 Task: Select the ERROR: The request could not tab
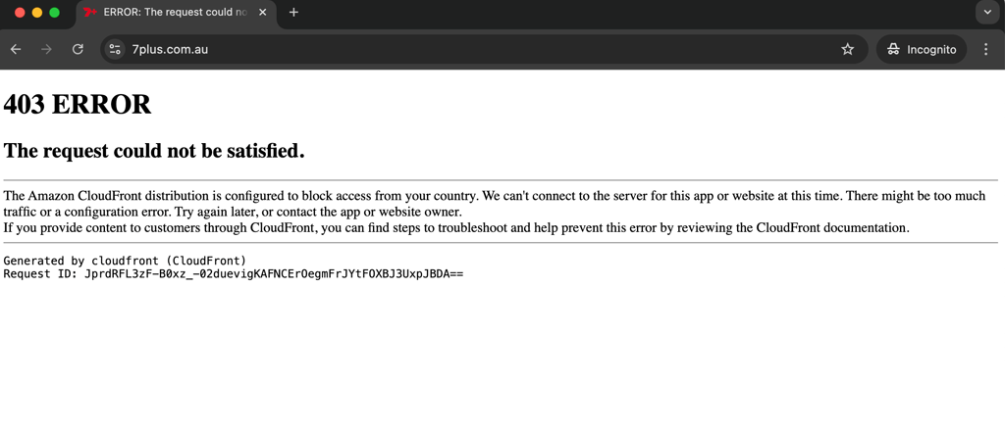[177, 13]
